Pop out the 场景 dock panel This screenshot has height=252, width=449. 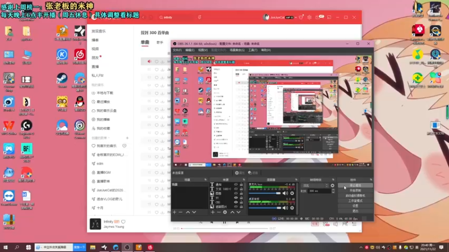pyautogui.click(x=205, y=180)
